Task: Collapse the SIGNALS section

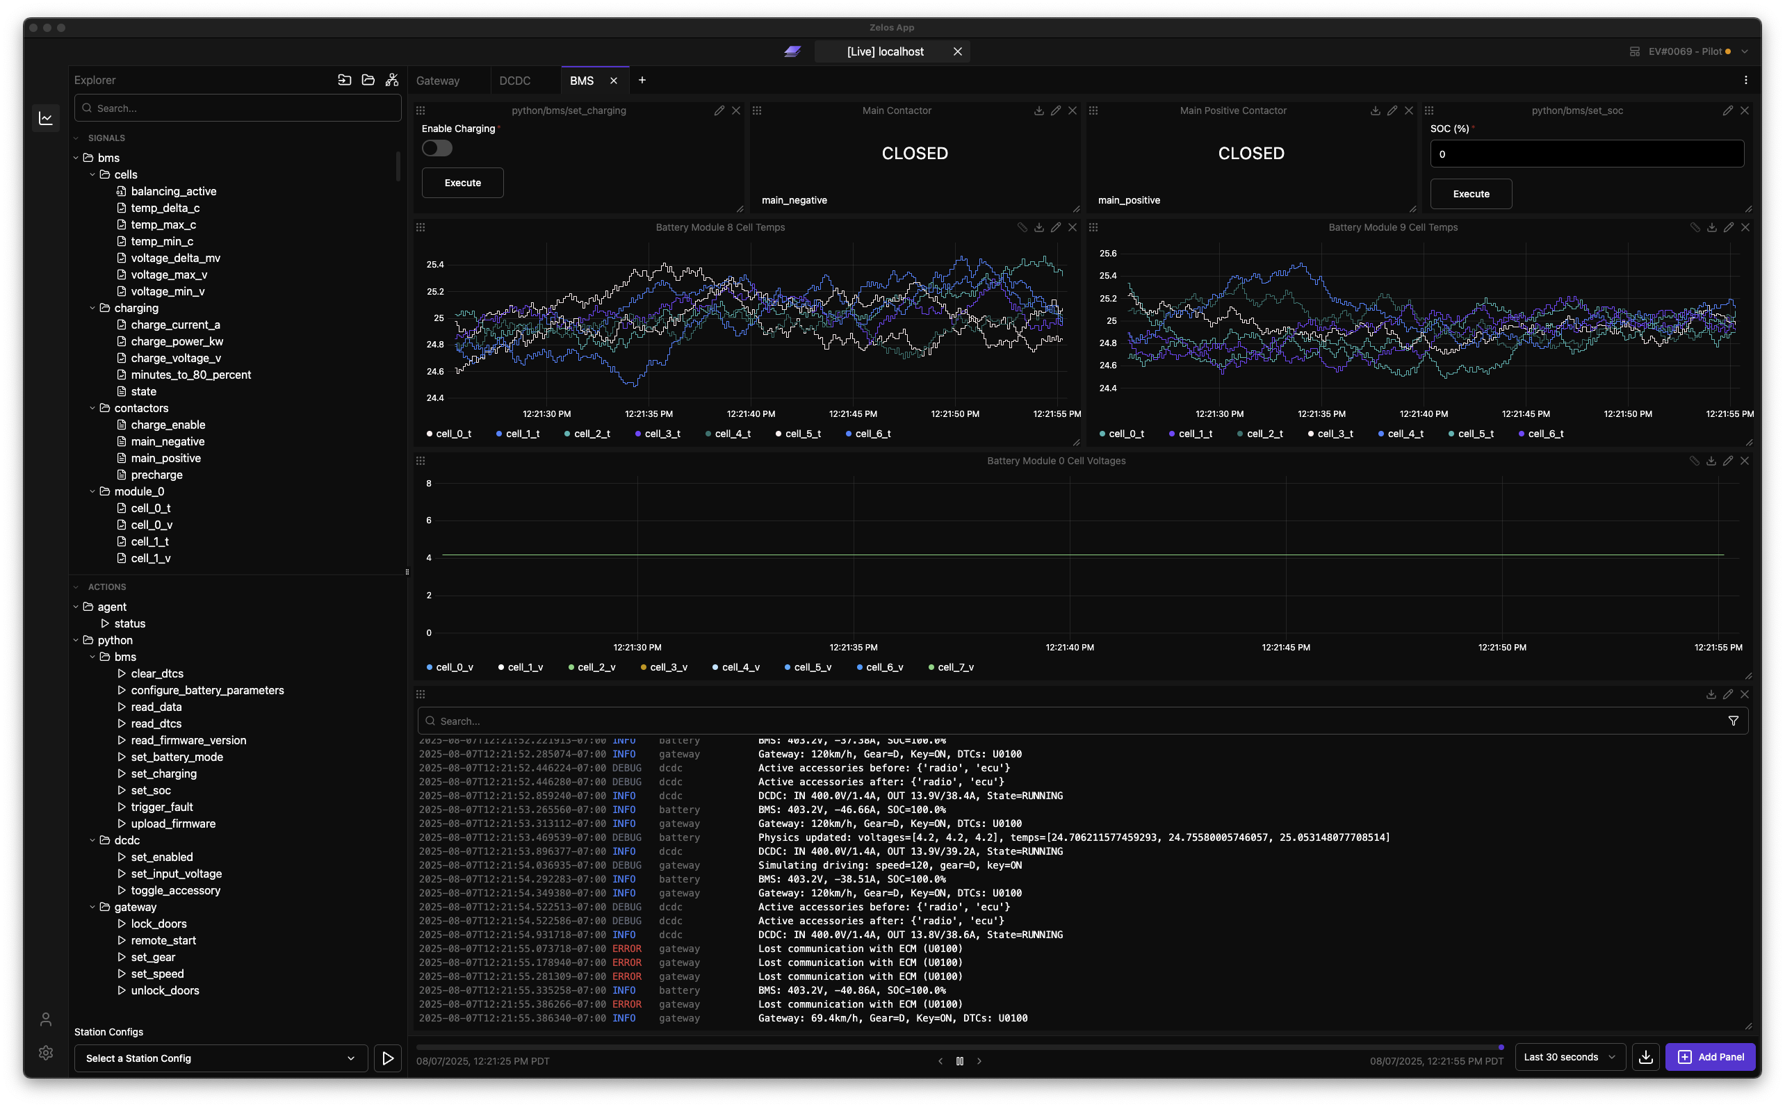Action: 76,138
